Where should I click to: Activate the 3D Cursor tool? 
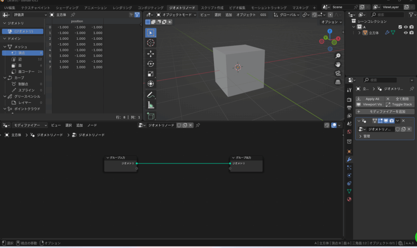[x=151, y=43]
